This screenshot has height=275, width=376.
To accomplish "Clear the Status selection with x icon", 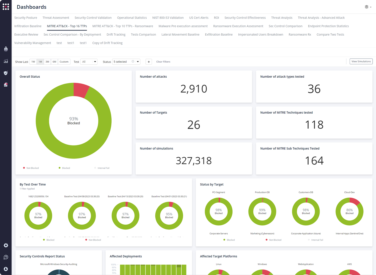I will pos(133,62).
